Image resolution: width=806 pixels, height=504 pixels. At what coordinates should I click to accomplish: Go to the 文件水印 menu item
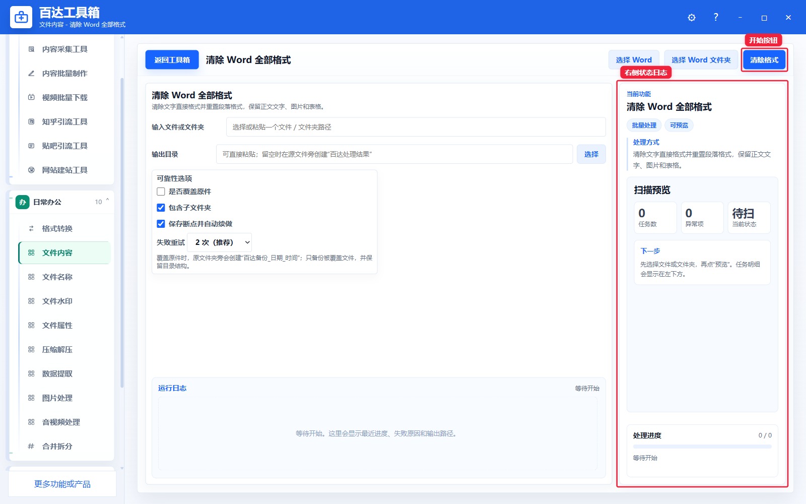pyautogui.click(x=64, y=301)
